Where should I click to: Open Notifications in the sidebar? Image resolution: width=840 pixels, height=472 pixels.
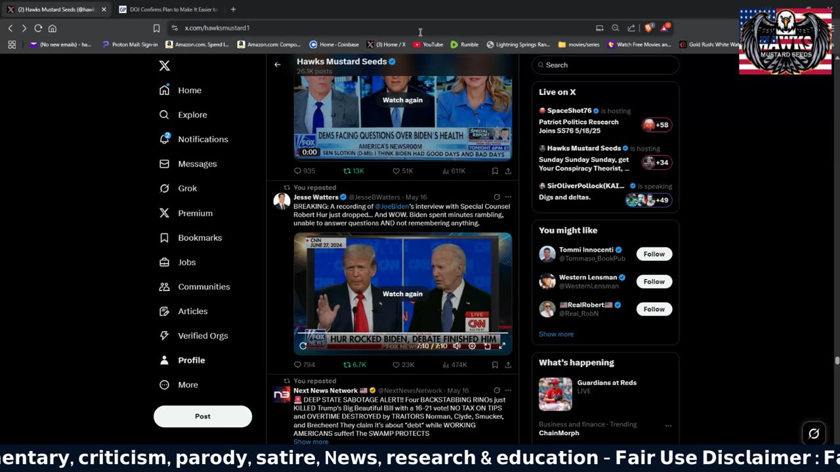click(x=194, y=139)
